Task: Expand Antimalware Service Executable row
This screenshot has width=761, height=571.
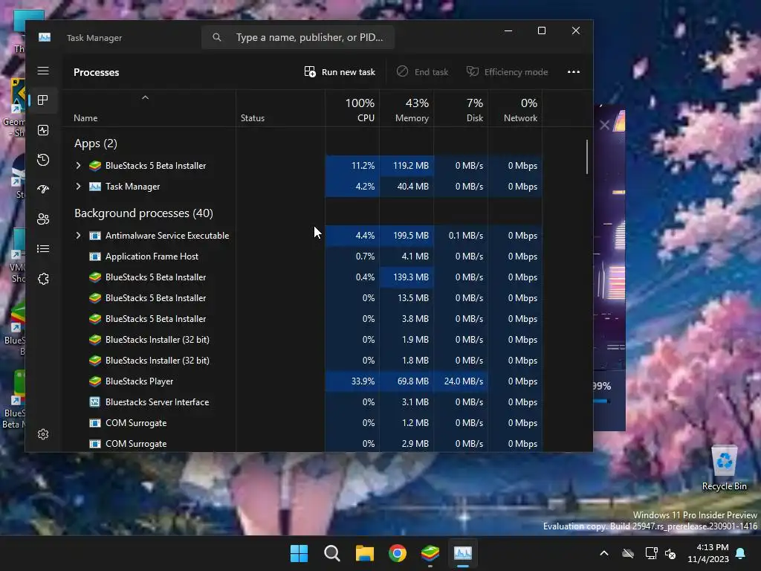Action: pos(78,236)
